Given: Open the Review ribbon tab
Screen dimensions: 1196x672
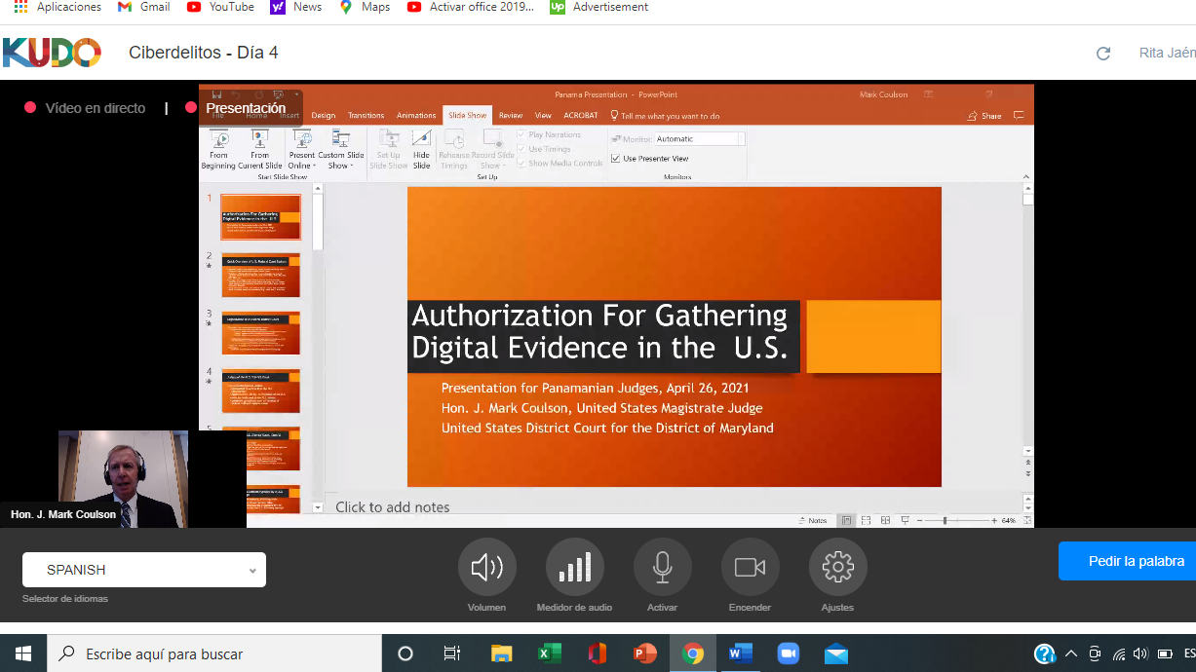Looking at the screenshot, I should coord(511,116).
